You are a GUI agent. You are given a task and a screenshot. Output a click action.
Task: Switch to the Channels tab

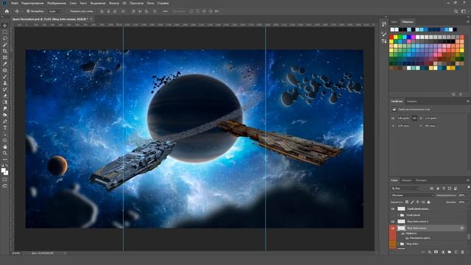[406, 180]
